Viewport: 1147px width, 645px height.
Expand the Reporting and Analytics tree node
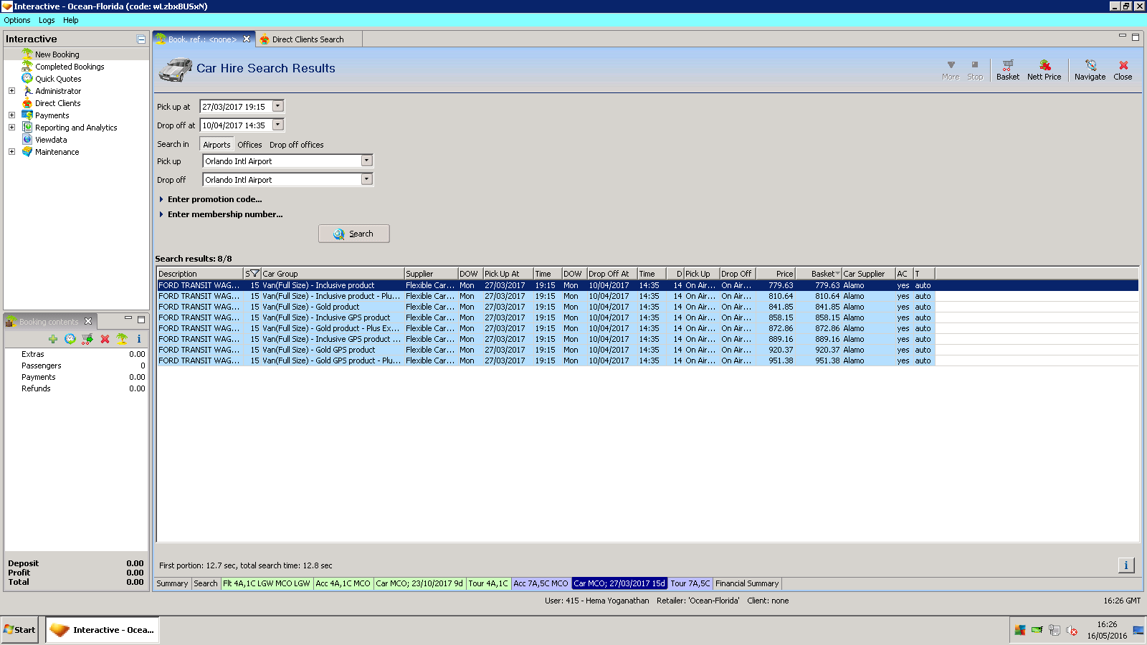pos(11,128)
